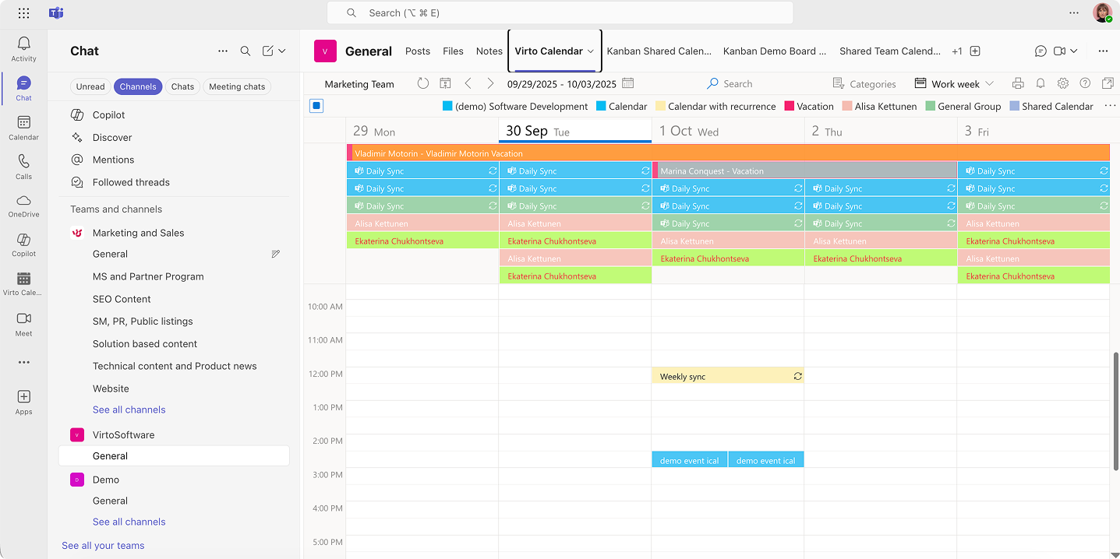Click the print calendar icon
This screenshot has height=559, width=1120.
coord(1017,83)
